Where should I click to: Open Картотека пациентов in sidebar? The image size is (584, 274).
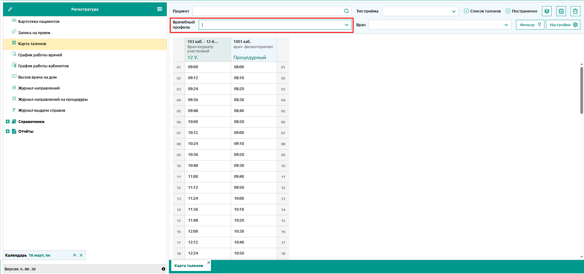point(39,22)
